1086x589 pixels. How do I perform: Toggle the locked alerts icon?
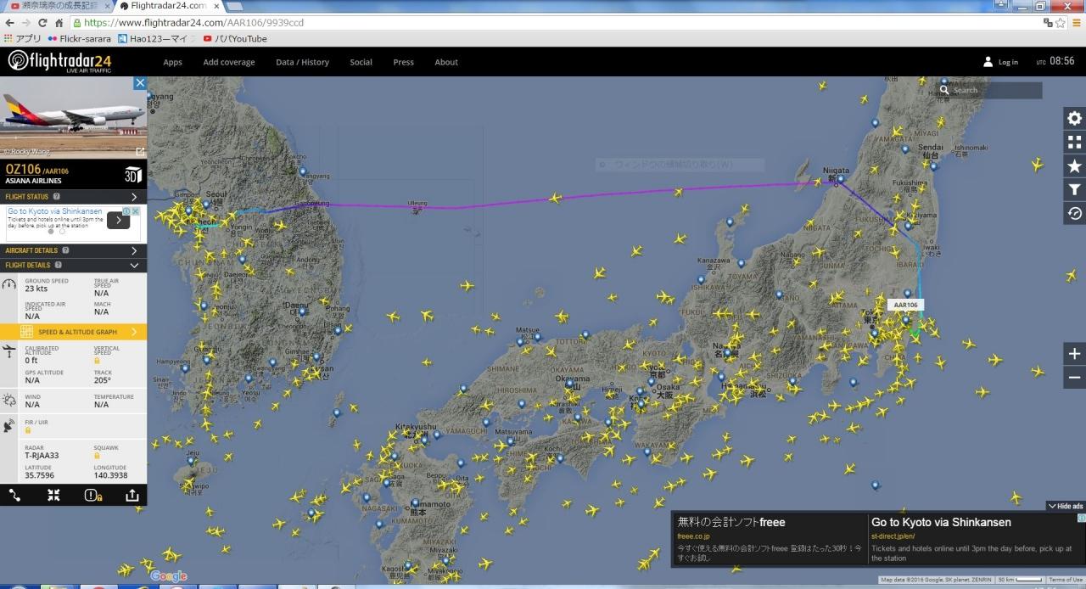(92, 496)
